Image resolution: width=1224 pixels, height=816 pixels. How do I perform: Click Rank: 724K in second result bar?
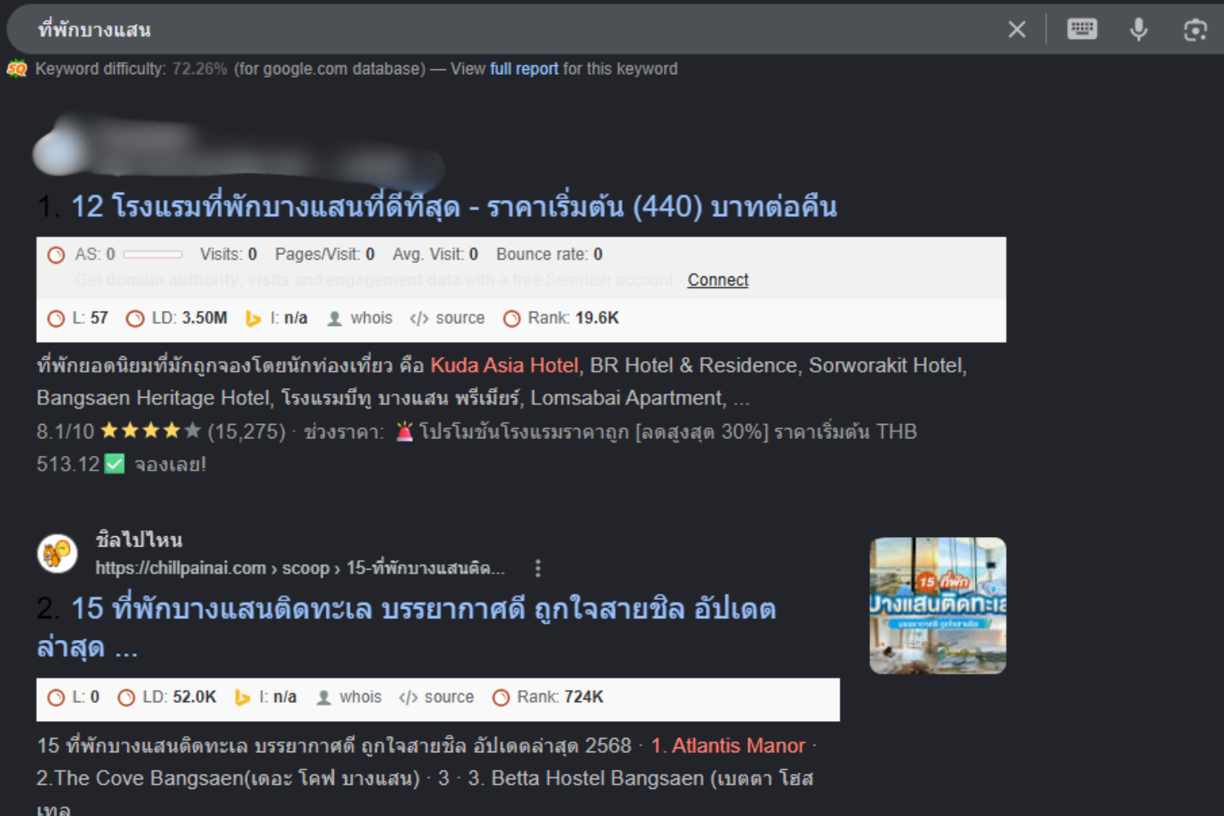click(x=548, y=697)
